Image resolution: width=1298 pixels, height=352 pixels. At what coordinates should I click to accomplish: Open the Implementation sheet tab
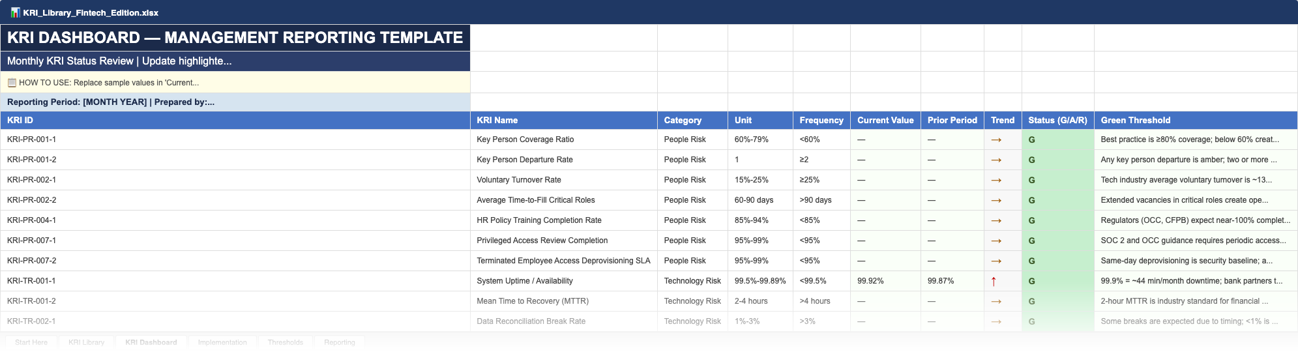click(x=222, y=342)
